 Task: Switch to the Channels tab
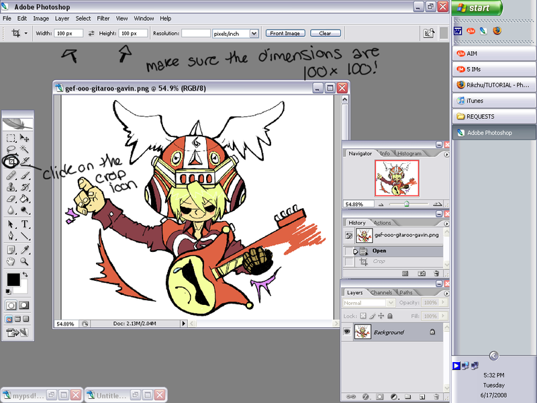click(x=381, y=293)
